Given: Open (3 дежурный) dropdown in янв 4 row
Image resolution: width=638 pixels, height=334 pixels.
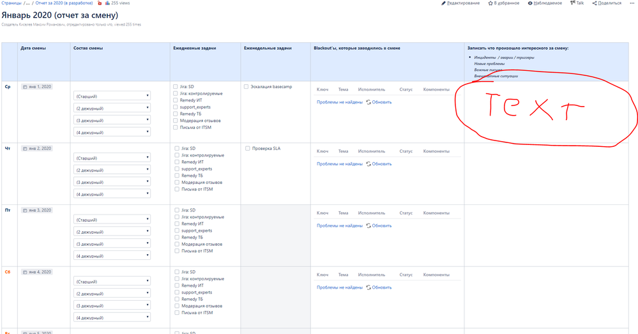Looking at the screenshot, I should pyautogui.click(x=112, y=305).
